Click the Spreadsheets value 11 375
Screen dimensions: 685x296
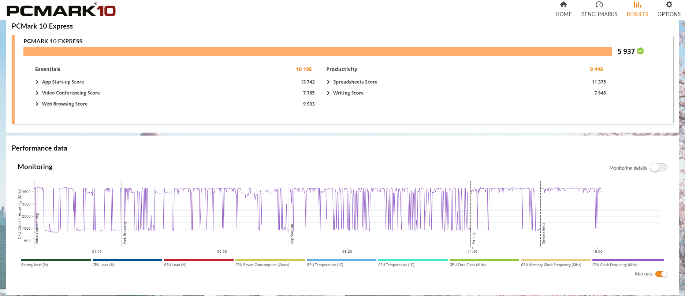[599, 82]
